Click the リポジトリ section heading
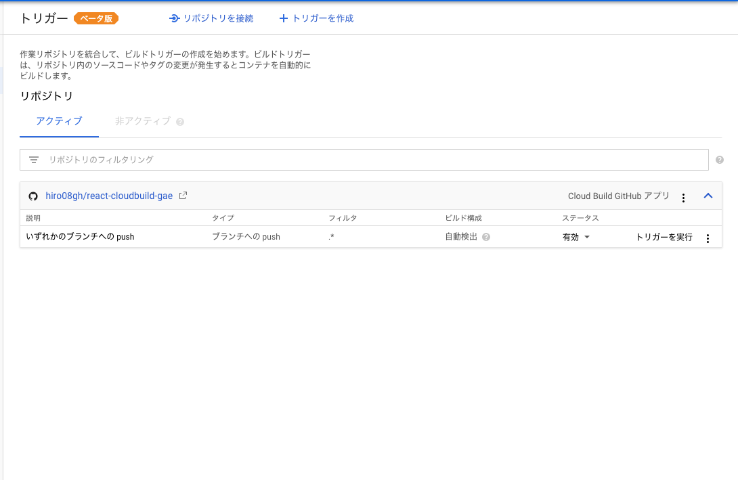738x480 pixels. pos(46,96)
